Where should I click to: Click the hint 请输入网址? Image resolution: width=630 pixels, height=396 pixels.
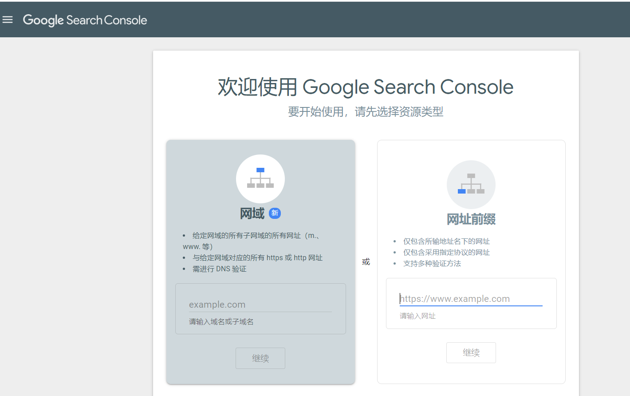pyautogui.click(x=417, y=316)
